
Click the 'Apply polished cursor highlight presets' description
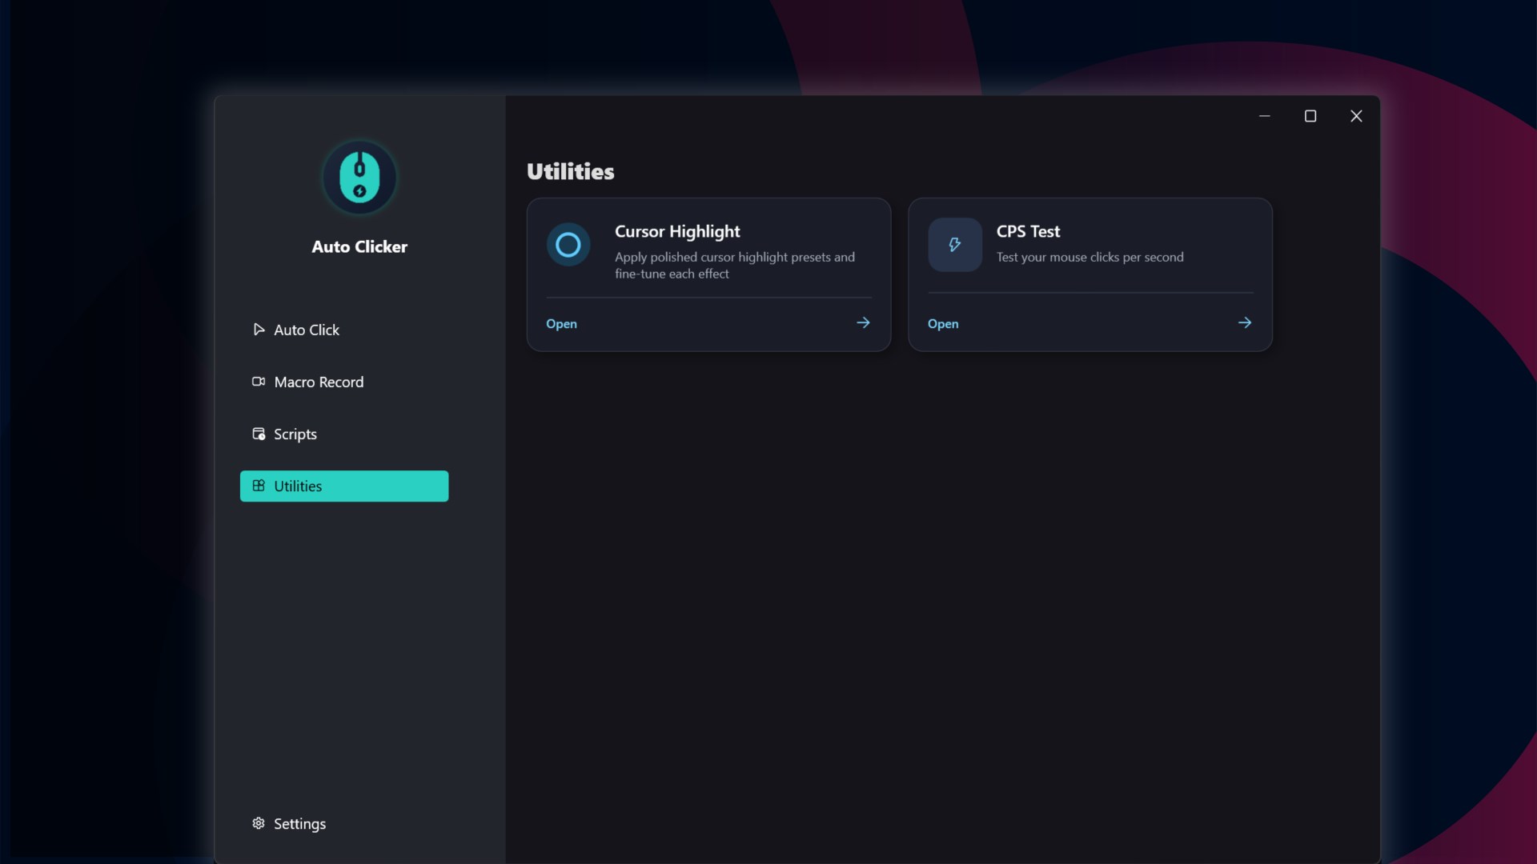pyautogui.click(x=735, y=265)
